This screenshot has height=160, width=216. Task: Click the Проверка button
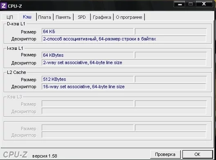point(165,154)
